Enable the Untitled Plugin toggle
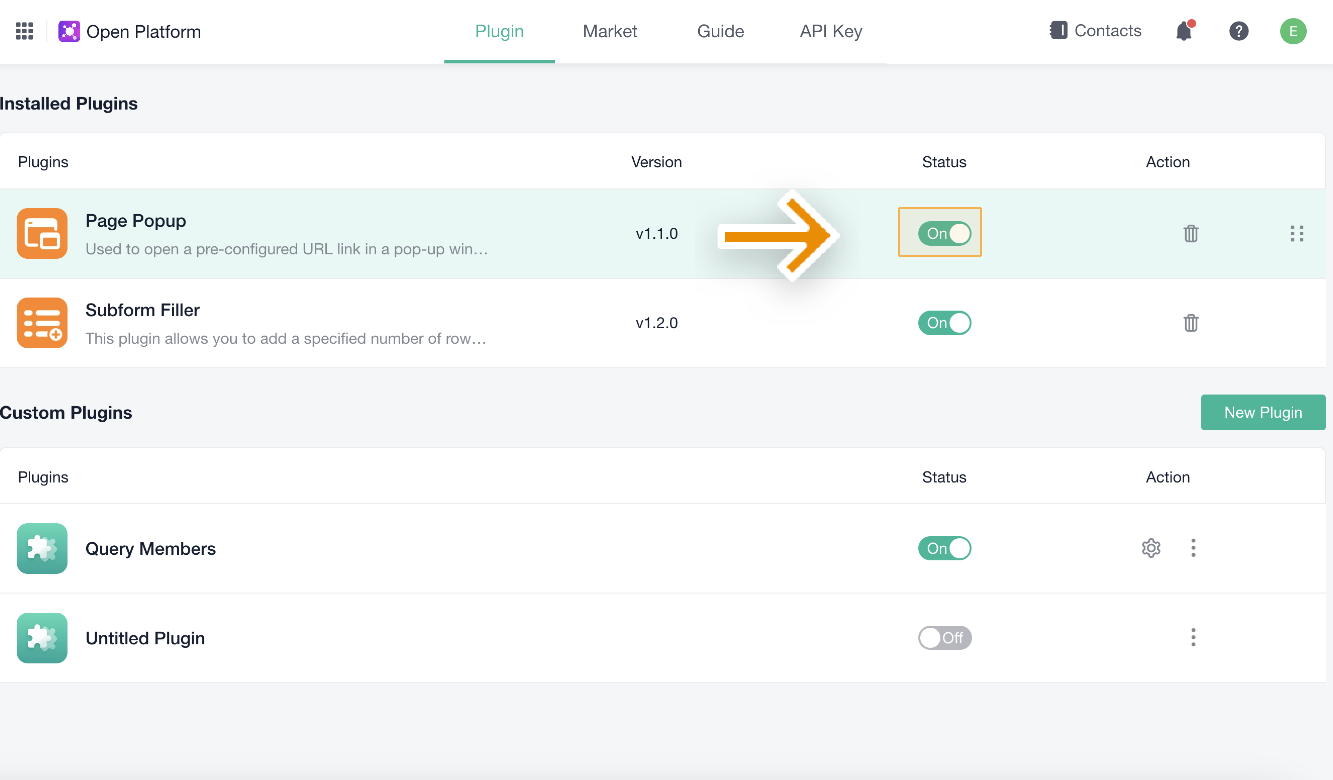The image size is (1333, 780). click(944, 638)
